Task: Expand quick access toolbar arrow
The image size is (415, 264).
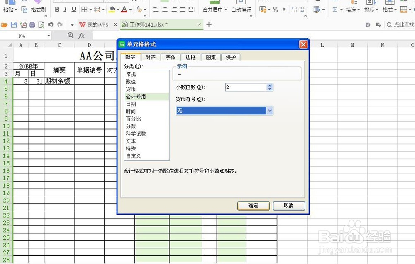Action: [72, 25]
